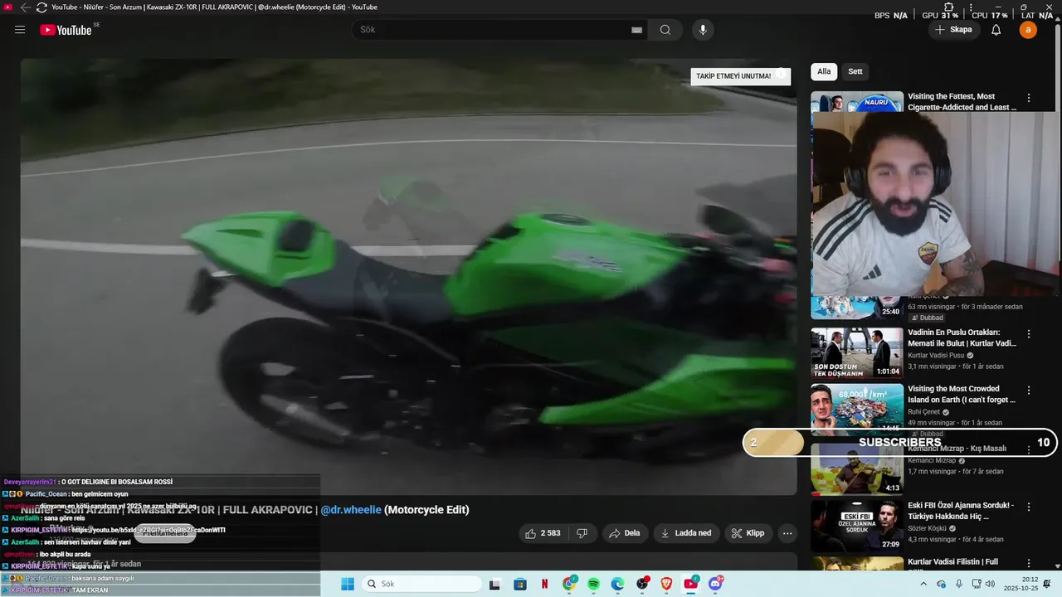Like the video with thumbs up
The height and width of the screenshot is (597, 1062).
pos(543,533)
